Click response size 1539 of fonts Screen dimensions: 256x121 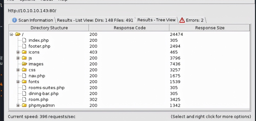175,82
